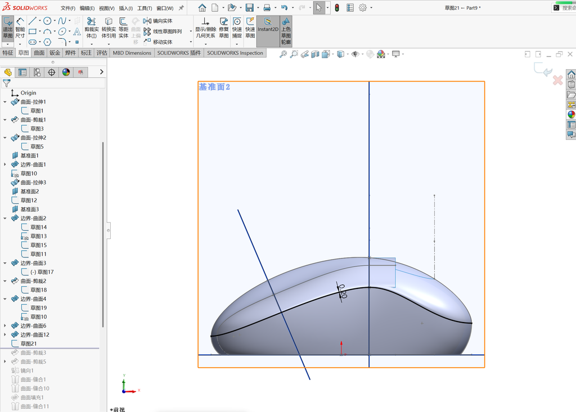Open the 工具(T) menu
576x412 pixels.
(145, 8)
